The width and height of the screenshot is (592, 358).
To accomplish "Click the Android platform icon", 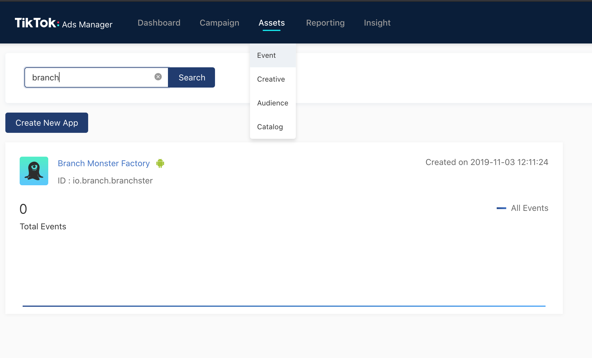I will point(160,163).
